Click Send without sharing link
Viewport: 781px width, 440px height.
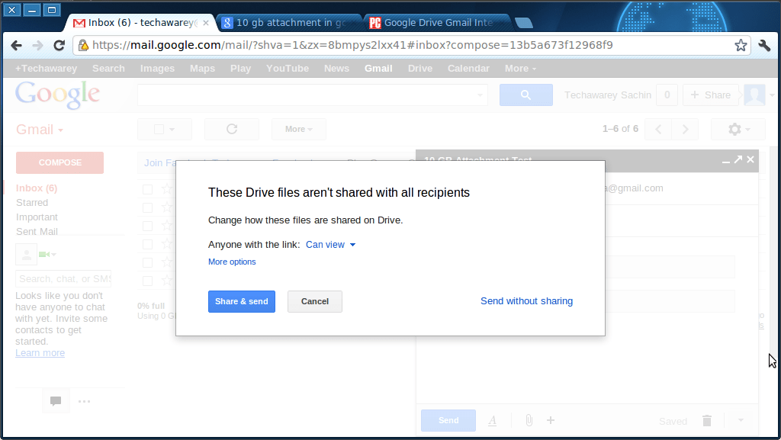click(526, 301)
